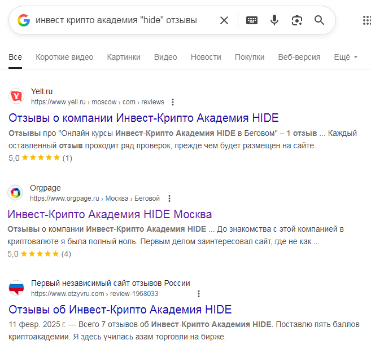Open three-dot menu for Orgpage result
371x349 pixels.
(169, 198)
